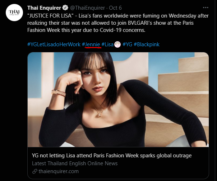
Task: Open the article preview photo
Action: [118, 100]
